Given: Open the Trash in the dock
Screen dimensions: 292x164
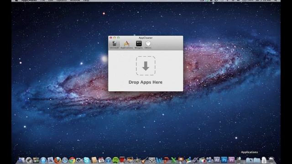Looking at the screenshot, I should coord(271,160).
